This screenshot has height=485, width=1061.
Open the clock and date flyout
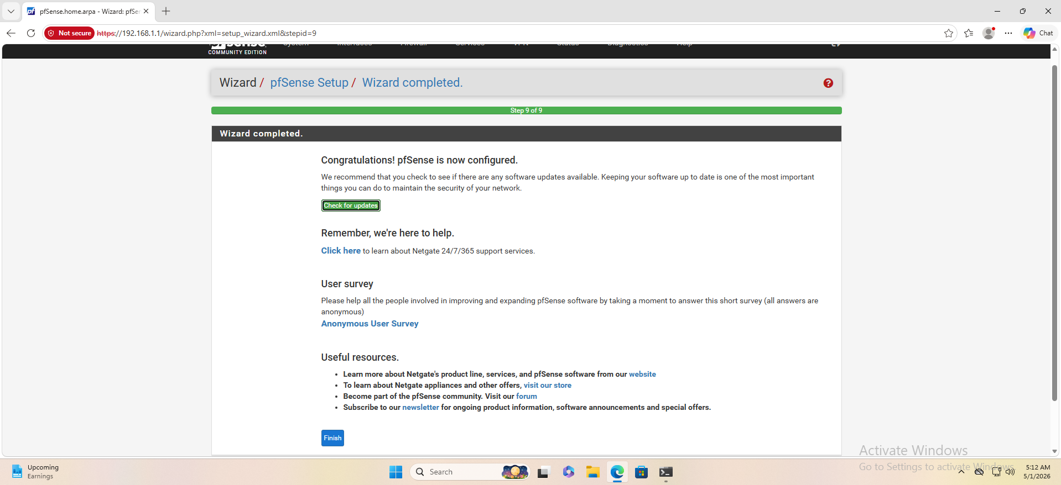pyautogui.click(x=1037, y=472)
